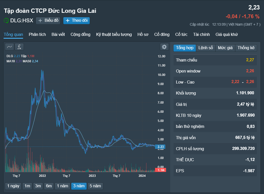Image resolution: width=264 pixels, height=194 pixels.
Task: Click the Mức giá panel tab
Action: click(225, 48)
